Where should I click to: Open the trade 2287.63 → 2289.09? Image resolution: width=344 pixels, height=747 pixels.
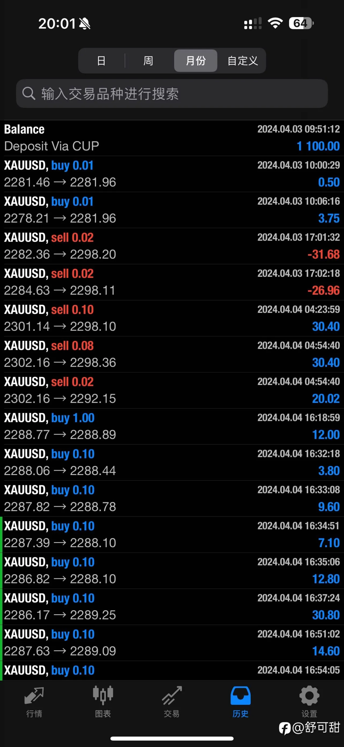(x=172, y=643)
